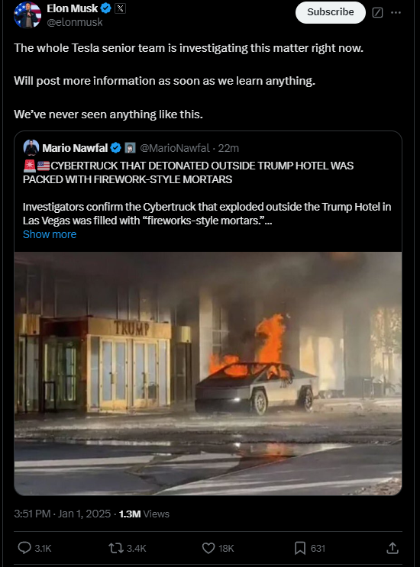Like the post with the heart icon
This screenshot has height=567, width=420.
click(208, 548)
